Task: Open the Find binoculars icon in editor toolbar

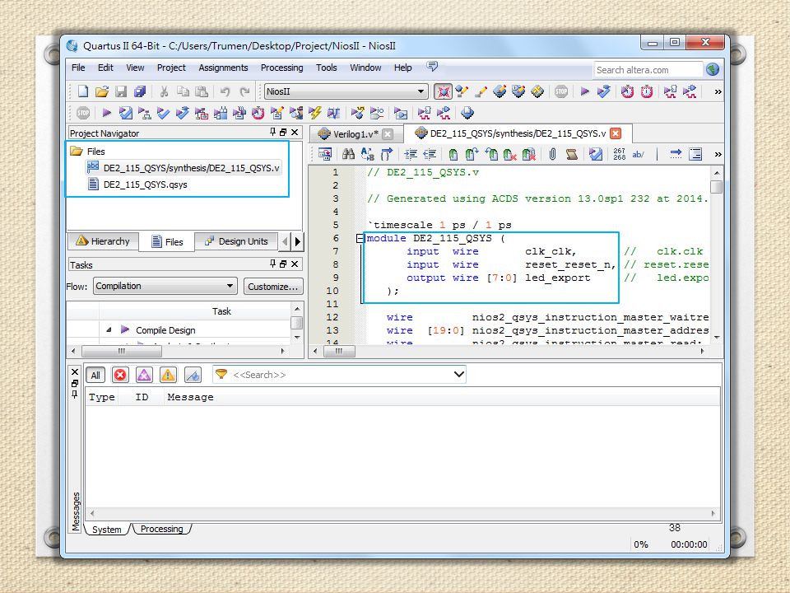Action: (348, 154)
